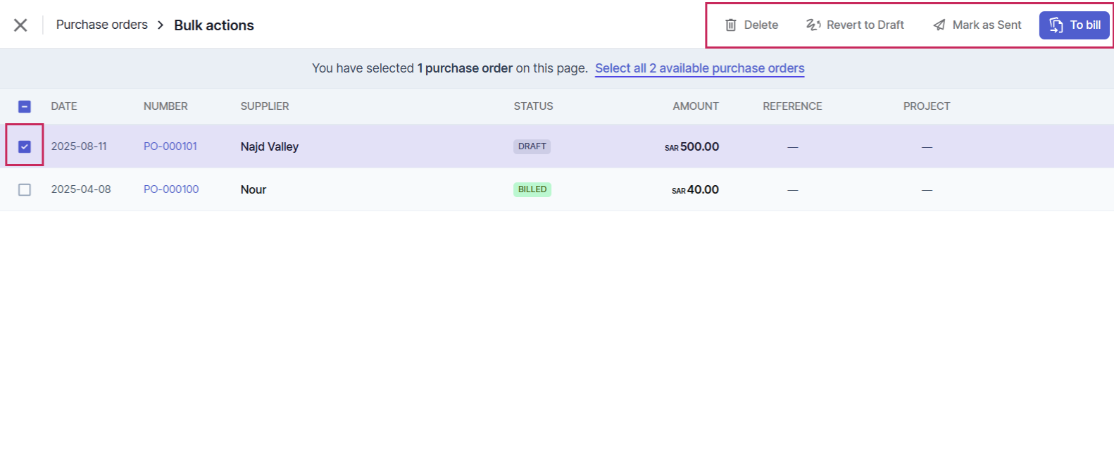Click the NUMBER column header
1114x452 pixels.
click(x=165, y=106)
